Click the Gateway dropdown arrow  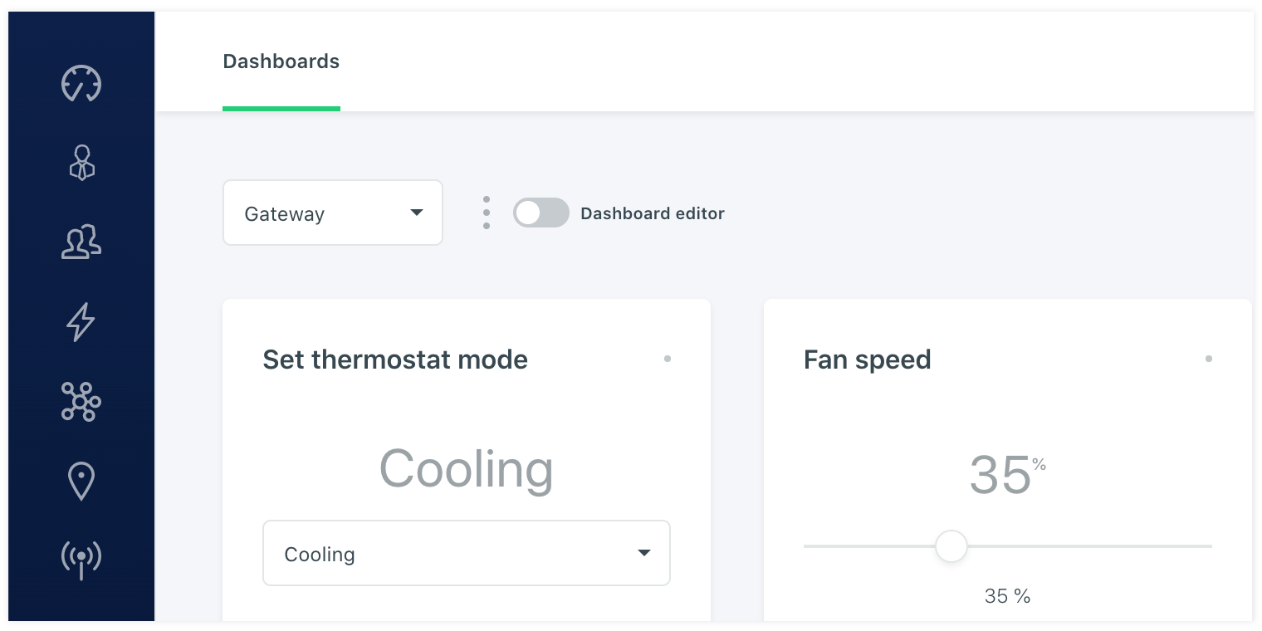(x=417, y=213)
